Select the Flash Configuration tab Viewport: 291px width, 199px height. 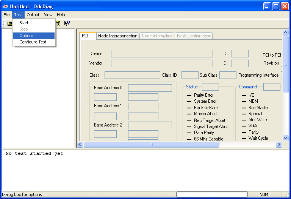click(194, 36)
